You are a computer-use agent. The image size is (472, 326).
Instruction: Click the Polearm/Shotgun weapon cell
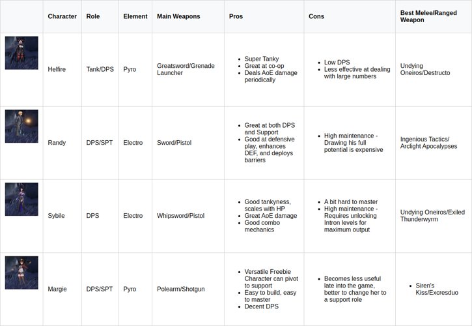[x=180, y=289]
